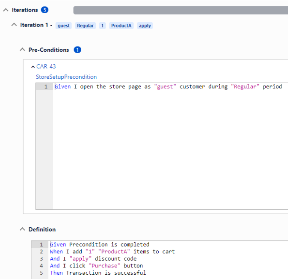The width and height of the screenshot is (290, 279).
Task: Click line number 4 in Definition gutter
Action: [41, 266]
